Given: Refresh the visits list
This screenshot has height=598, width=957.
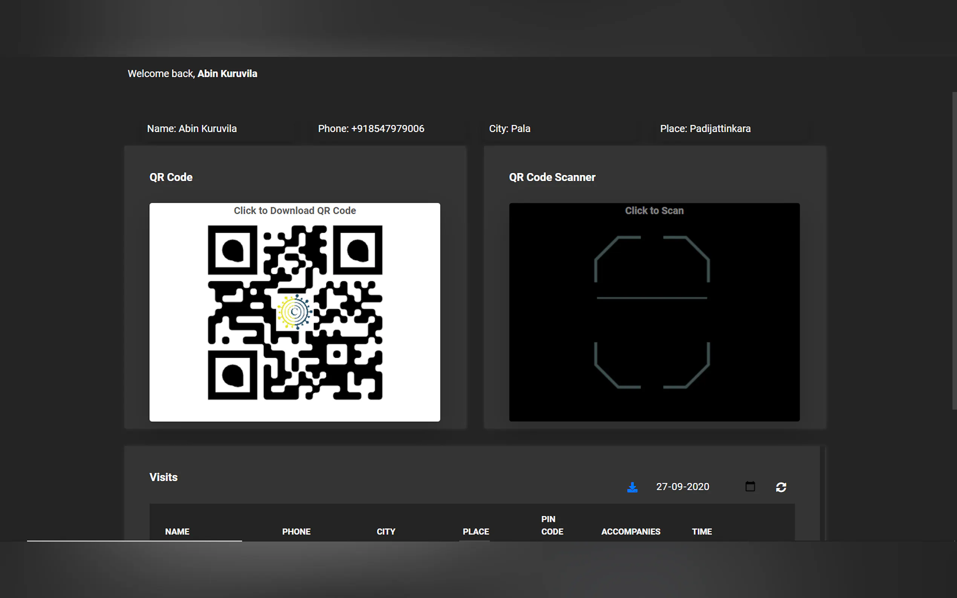Looking at the screenshot, I should 781,487.
